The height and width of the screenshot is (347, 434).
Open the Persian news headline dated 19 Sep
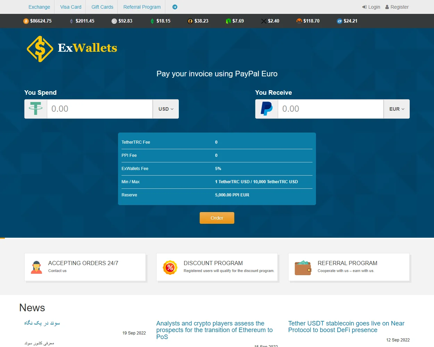click(42, 323)
